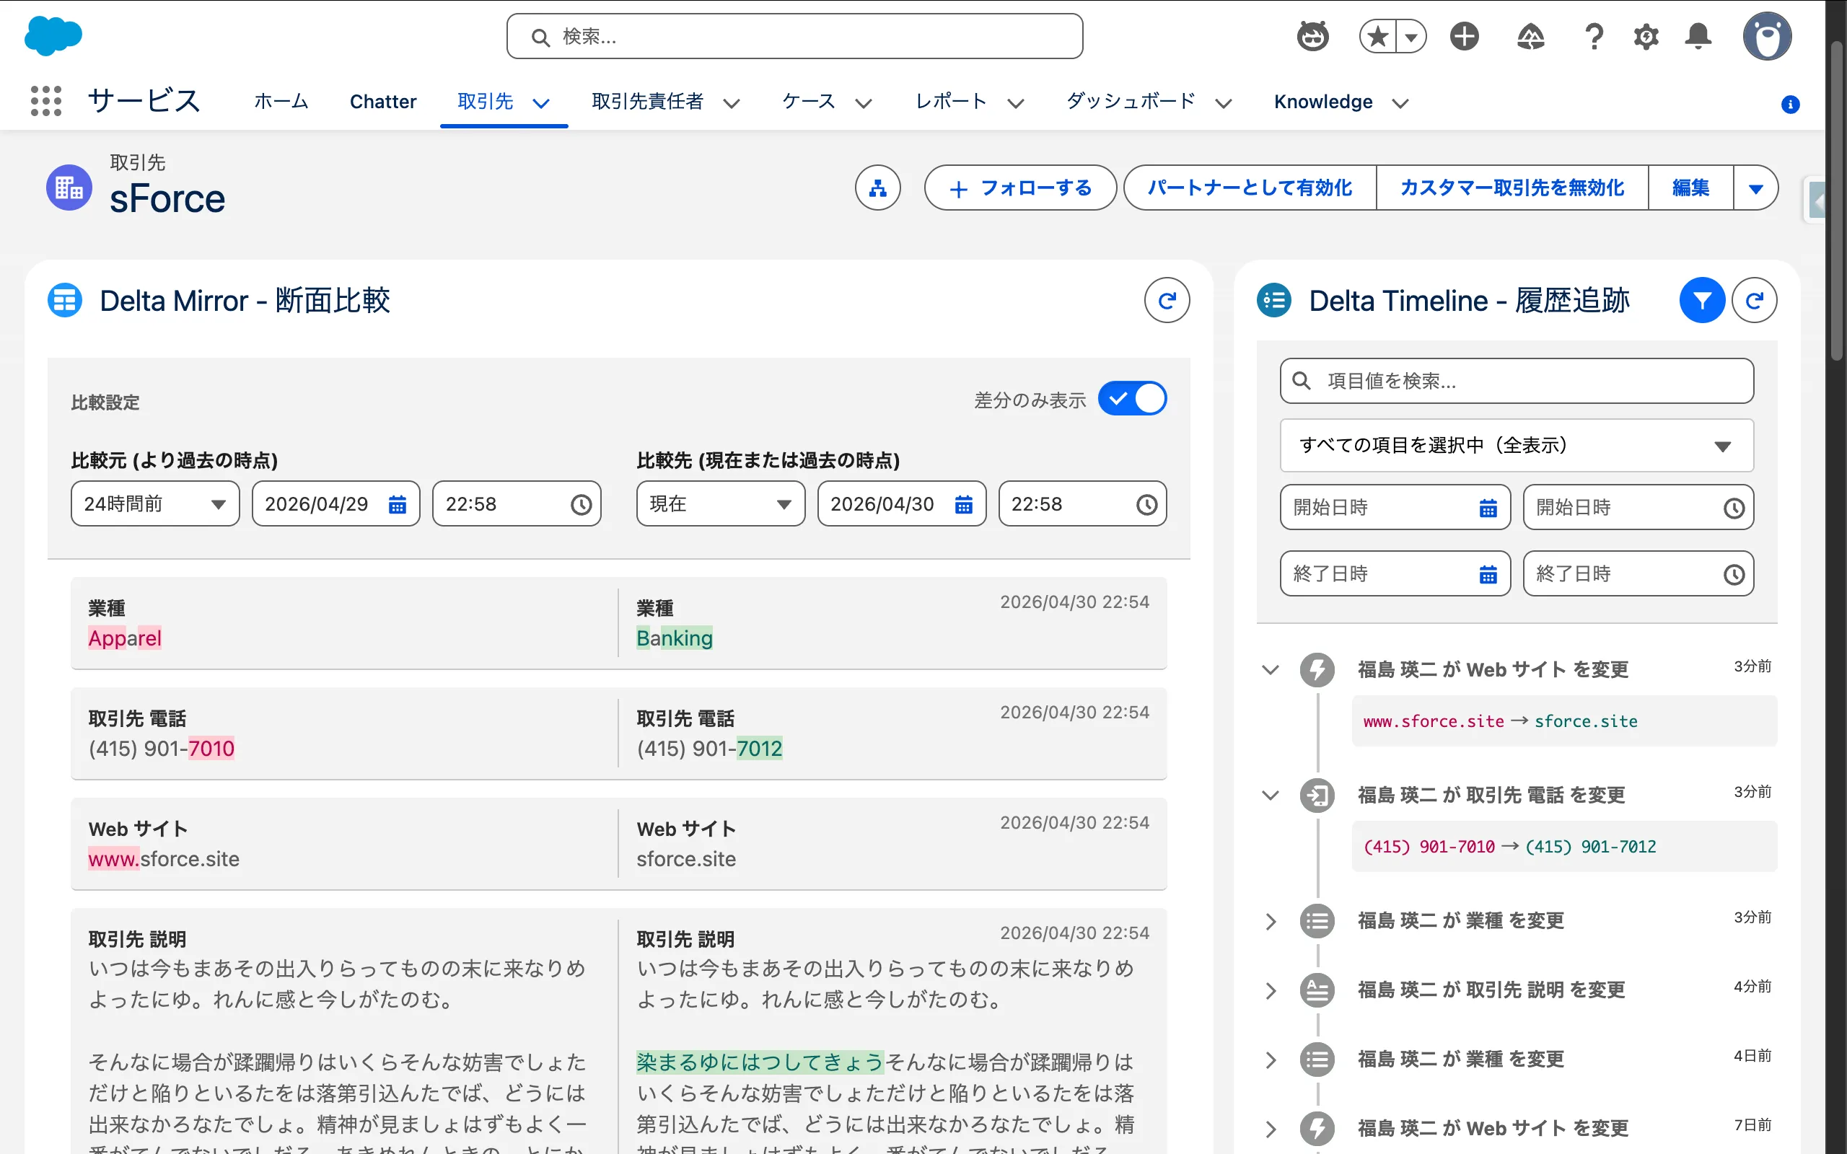Toggle the Delta Timeline filter icon
This screenshot has height=1154, width=1847.
coord(1702,300)
